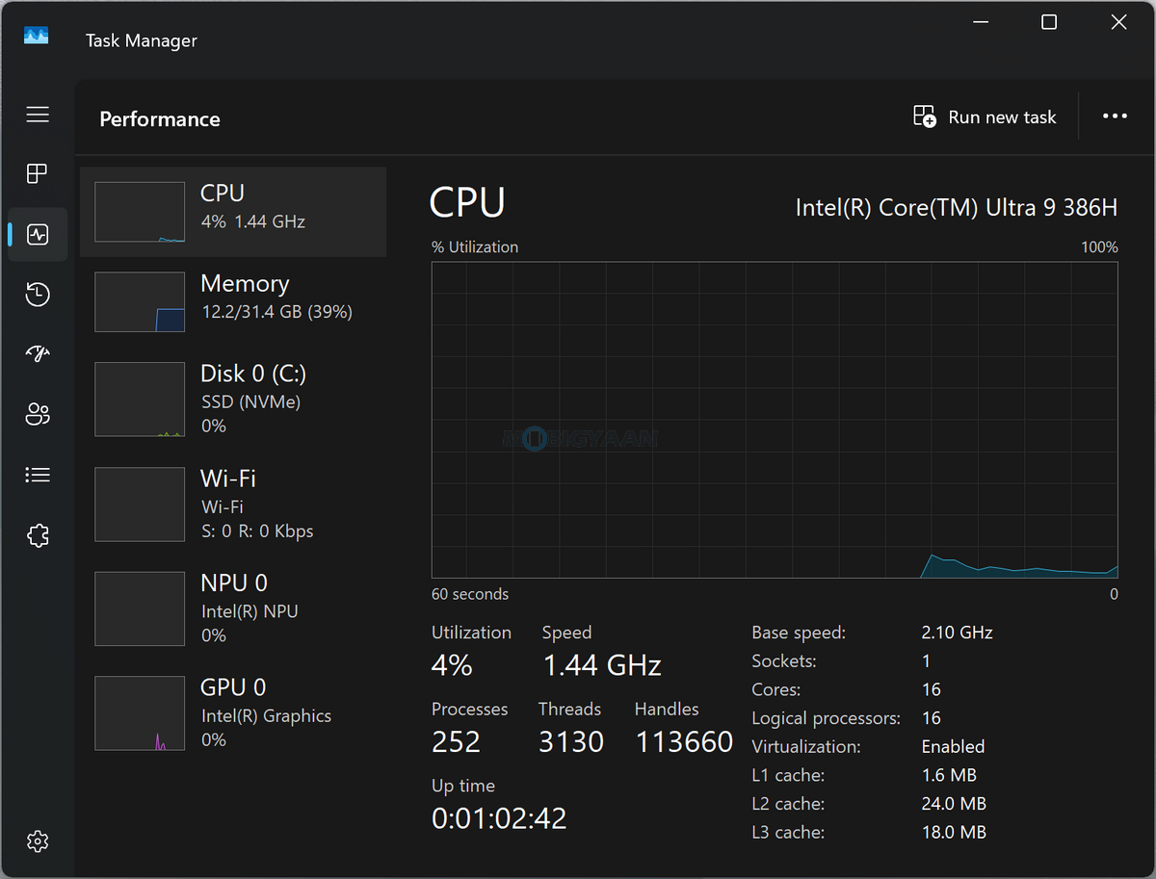Click the Task Manager app icon

pyautogui.click(x=37, y=36)
